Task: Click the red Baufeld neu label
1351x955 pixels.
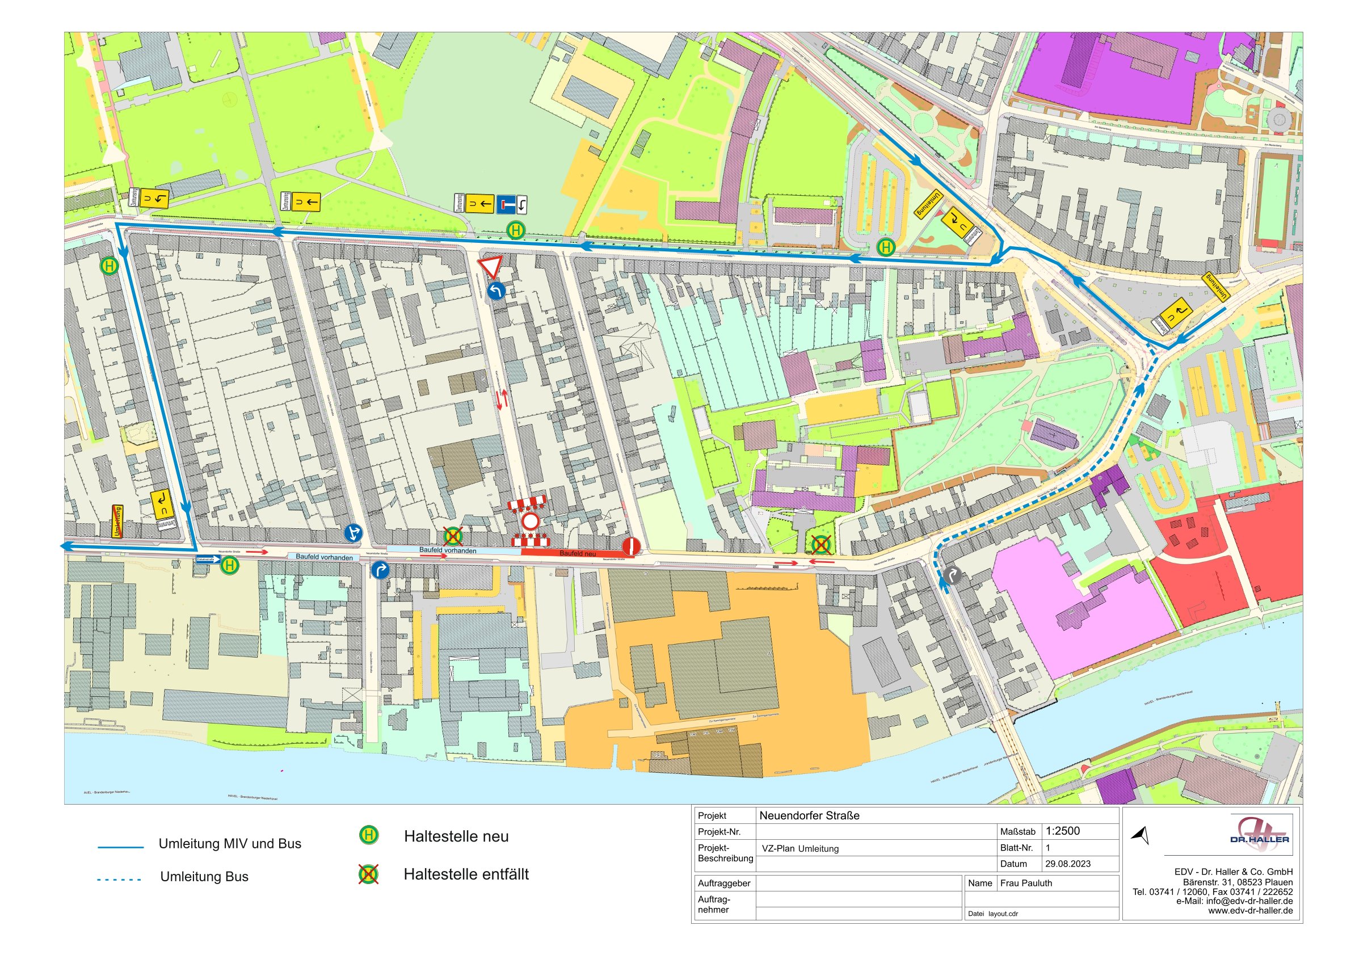Action: point(576,553)
